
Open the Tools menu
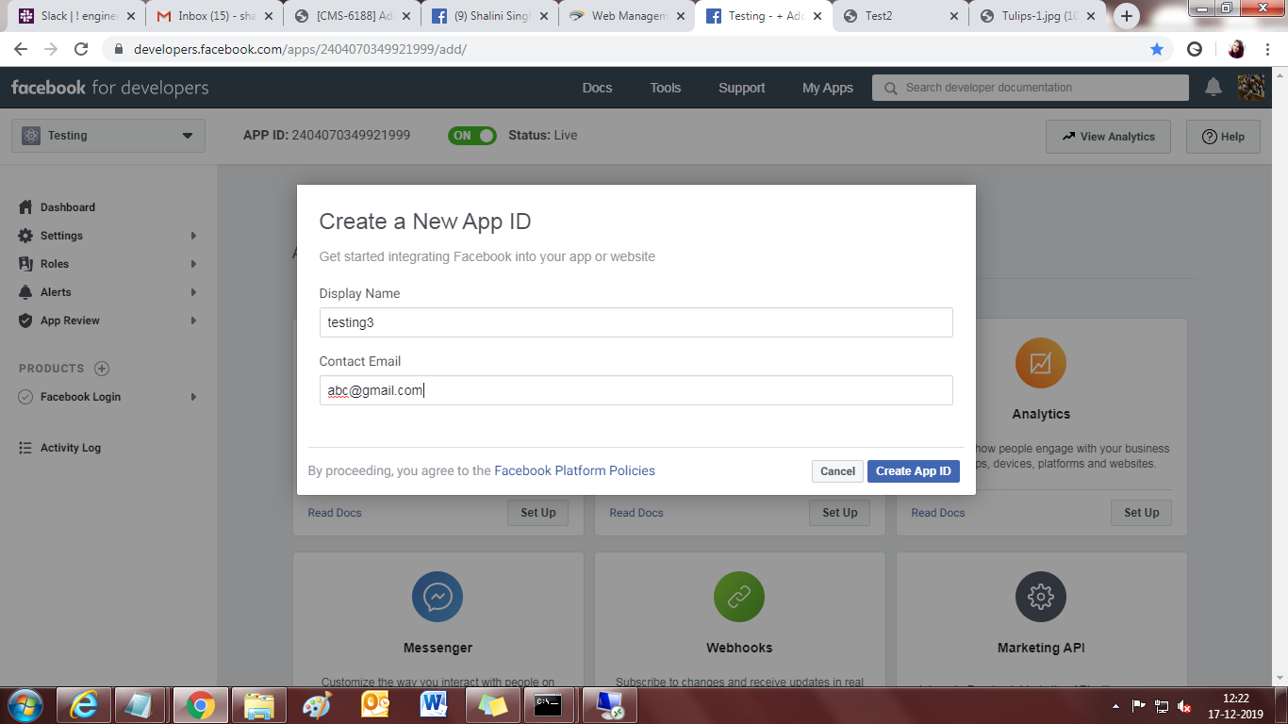point(665,88)
